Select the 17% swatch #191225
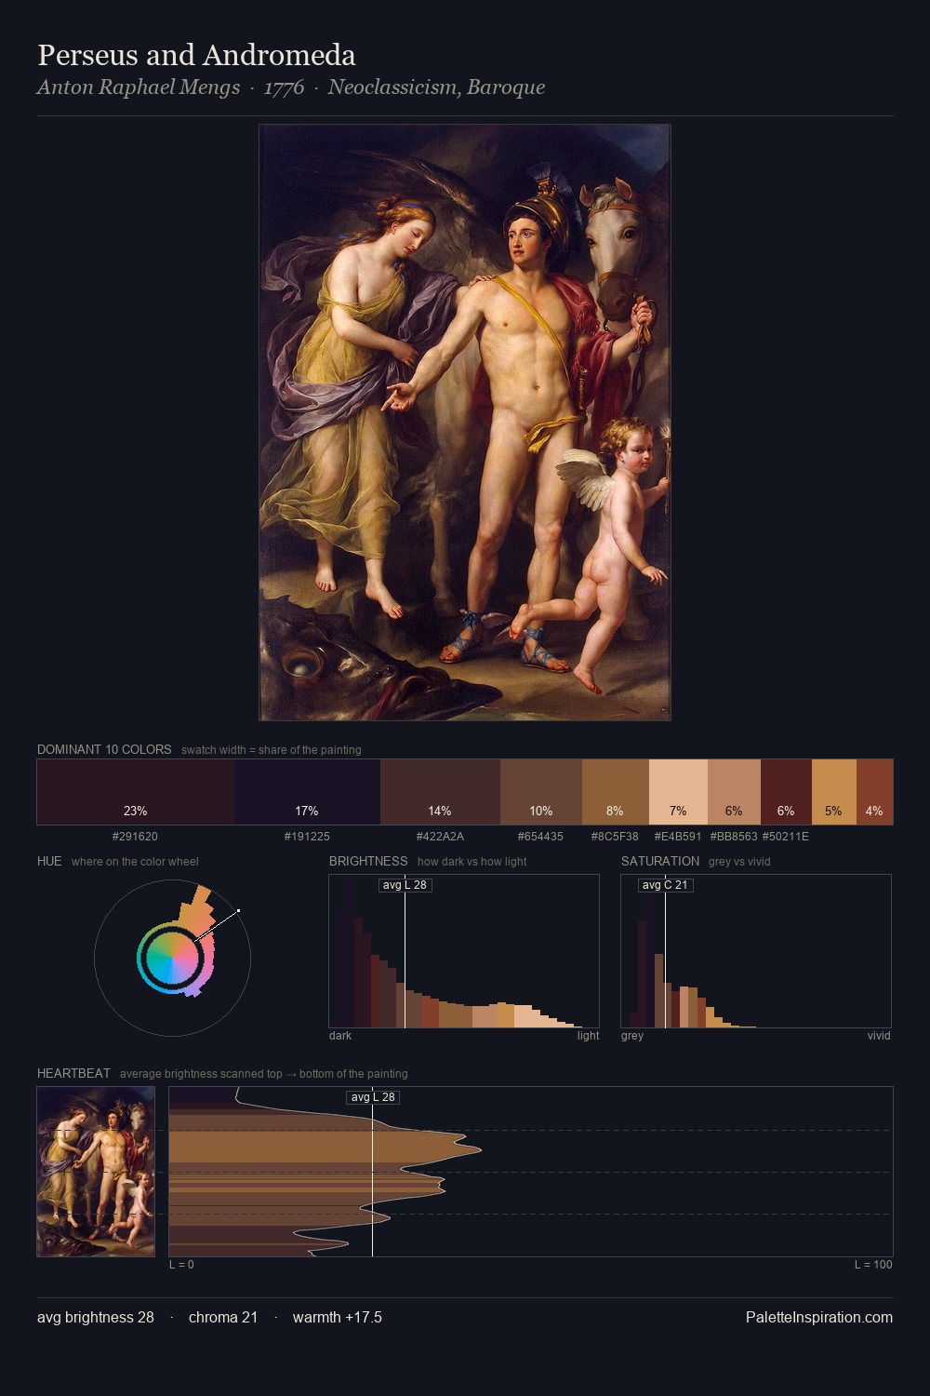 [x=307, y=792]
